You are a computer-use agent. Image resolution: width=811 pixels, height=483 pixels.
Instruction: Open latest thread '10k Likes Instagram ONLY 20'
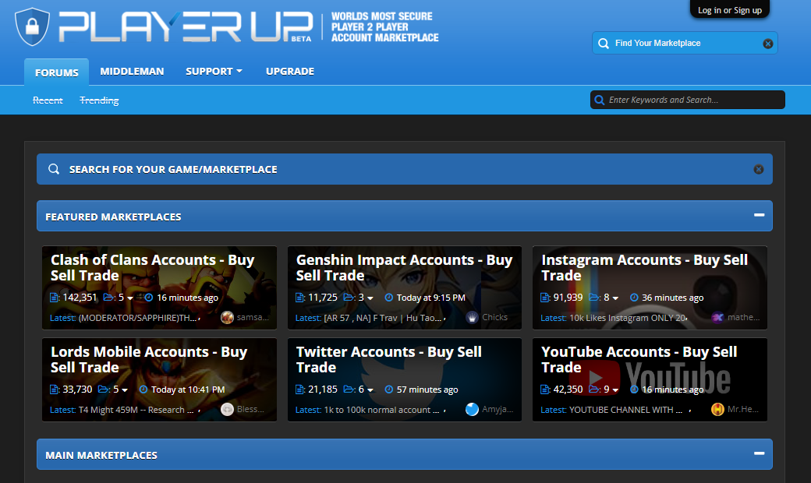coord(628,318)
